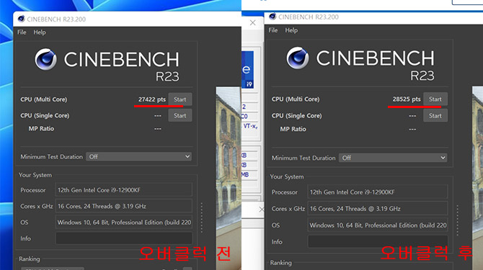Click panel splitter dots in right window
The width and height of the screenshot is (483, 270).
tap(458, 220)
